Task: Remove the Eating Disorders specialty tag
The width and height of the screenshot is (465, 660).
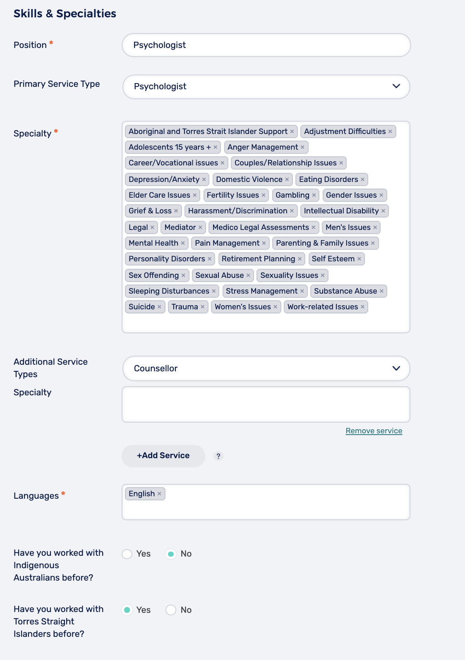Action: (362, 179)
